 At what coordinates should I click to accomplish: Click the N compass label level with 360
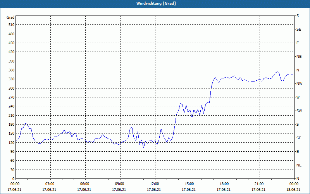tap(298, 70)
